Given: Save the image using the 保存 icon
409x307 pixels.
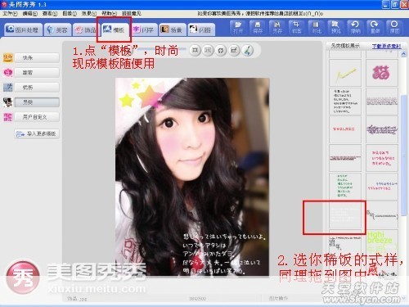Looking at the screenshot, I should pos(258,28).
